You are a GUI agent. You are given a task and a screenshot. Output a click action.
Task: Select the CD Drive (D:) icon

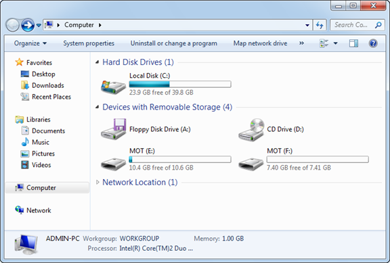click(x=251, y=129)
